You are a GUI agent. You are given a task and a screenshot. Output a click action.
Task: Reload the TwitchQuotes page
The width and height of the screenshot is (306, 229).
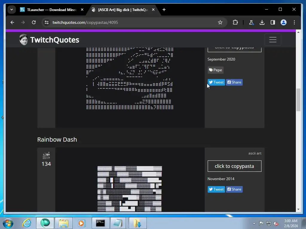tap(34, 22)
